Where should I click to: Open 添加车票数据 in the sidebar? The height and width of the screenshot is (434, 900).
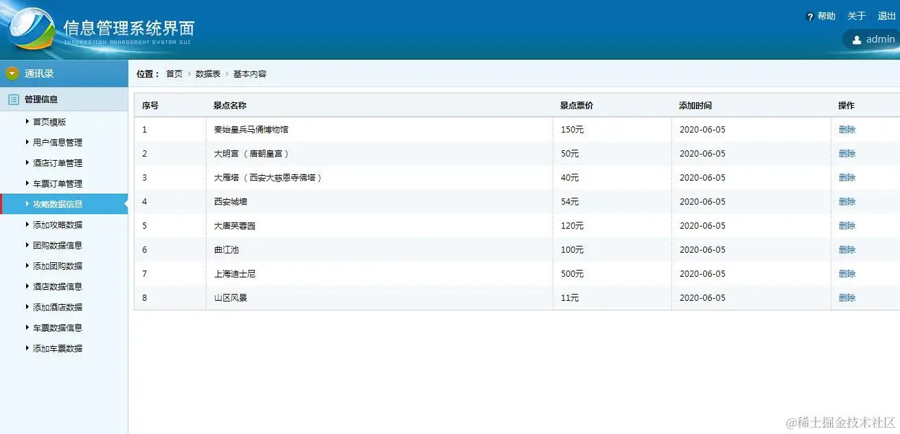point(58,348)
